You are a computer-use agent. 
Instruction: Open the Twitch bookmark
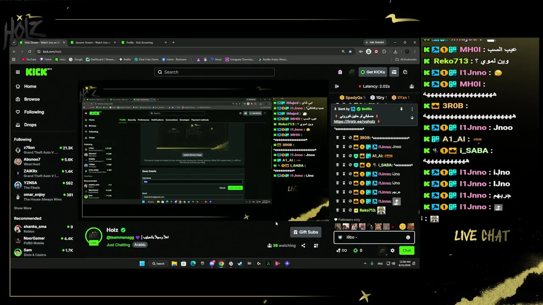point(45,59)
